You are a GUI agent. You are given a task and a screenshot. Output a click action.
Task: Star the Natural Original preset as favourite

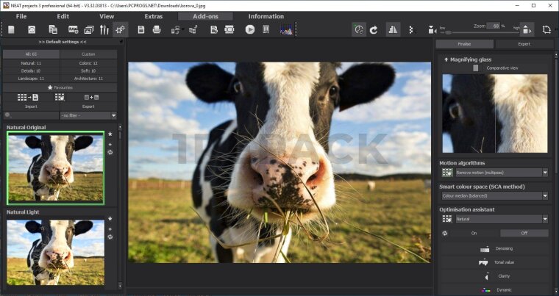[x=110, y=134]
